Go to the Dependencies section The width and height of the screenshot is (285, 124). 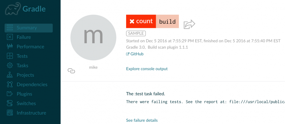click(32, 84)
